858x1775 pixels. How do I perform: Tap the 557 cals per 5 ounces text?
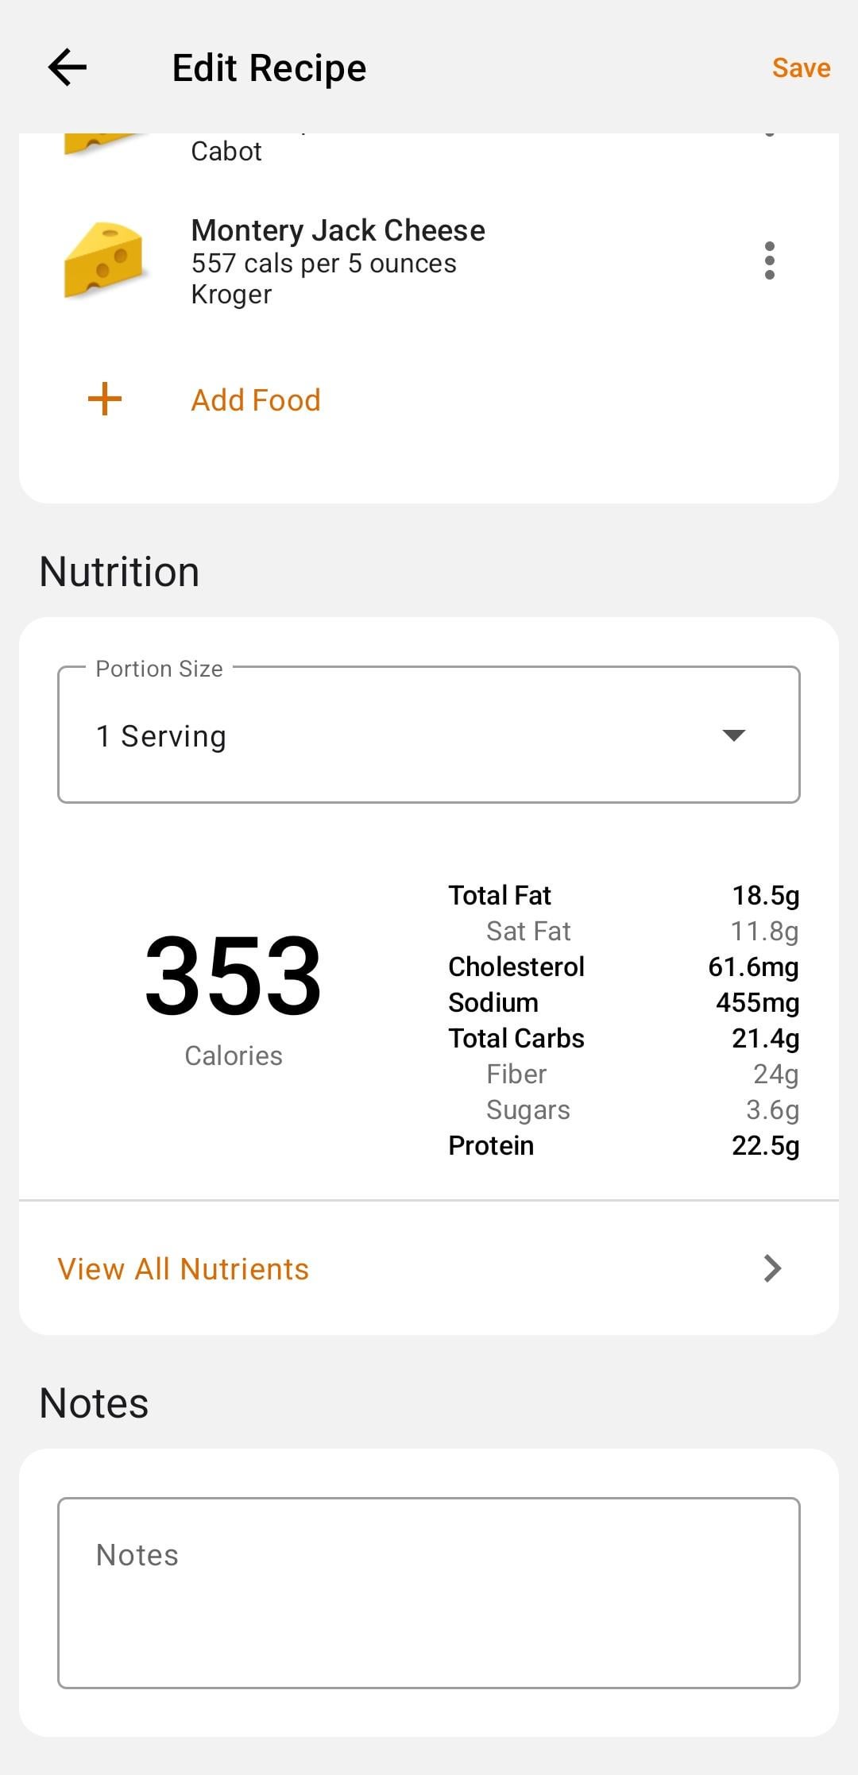tap(324, 264)
